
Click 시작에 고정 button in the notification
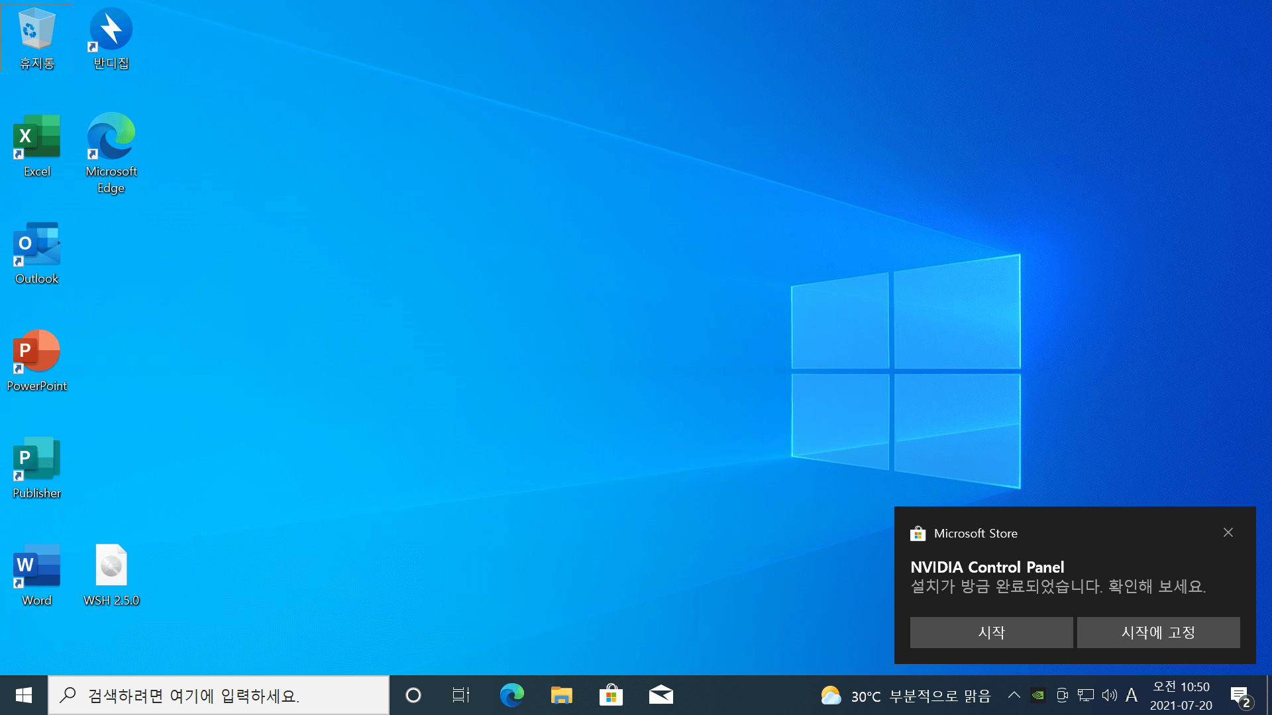click(1158, 633)
